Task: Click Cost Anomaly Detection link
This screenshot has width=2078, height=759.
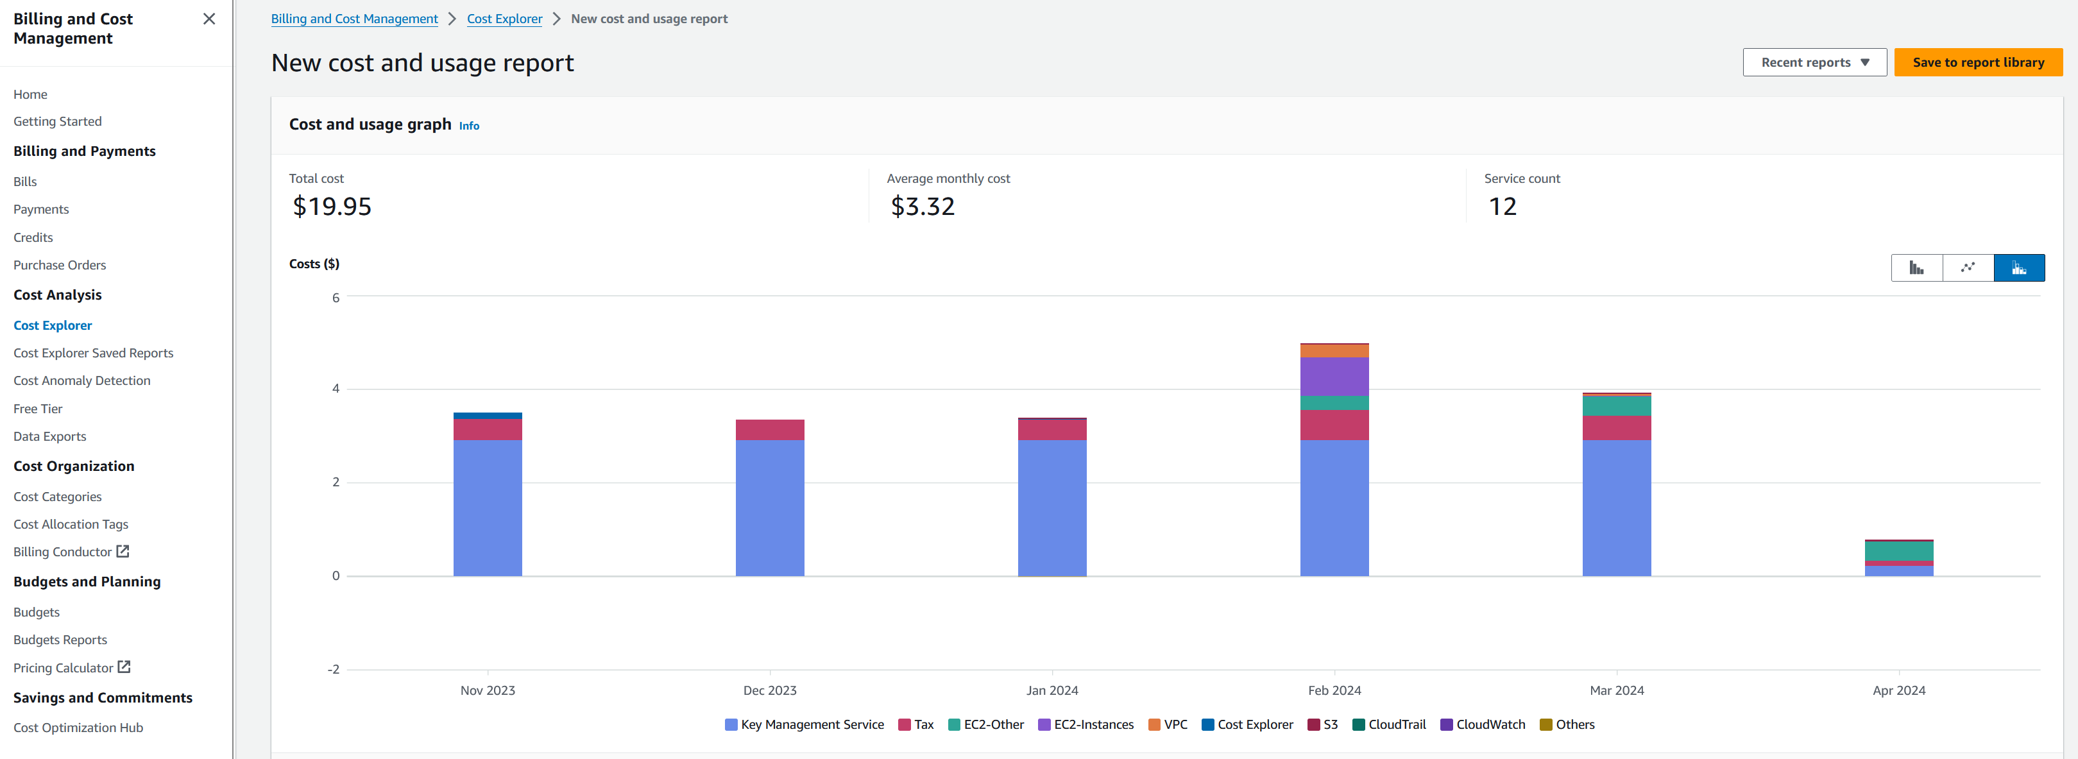Action: click(81, 380)
